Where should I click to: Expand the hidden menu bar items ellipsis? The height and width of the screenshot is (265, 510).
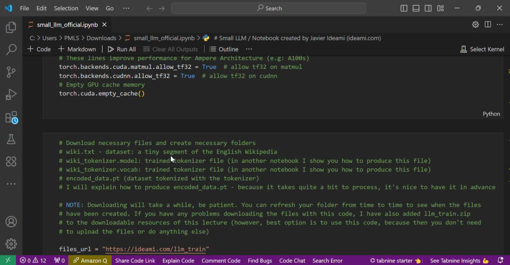pos(126,9)
